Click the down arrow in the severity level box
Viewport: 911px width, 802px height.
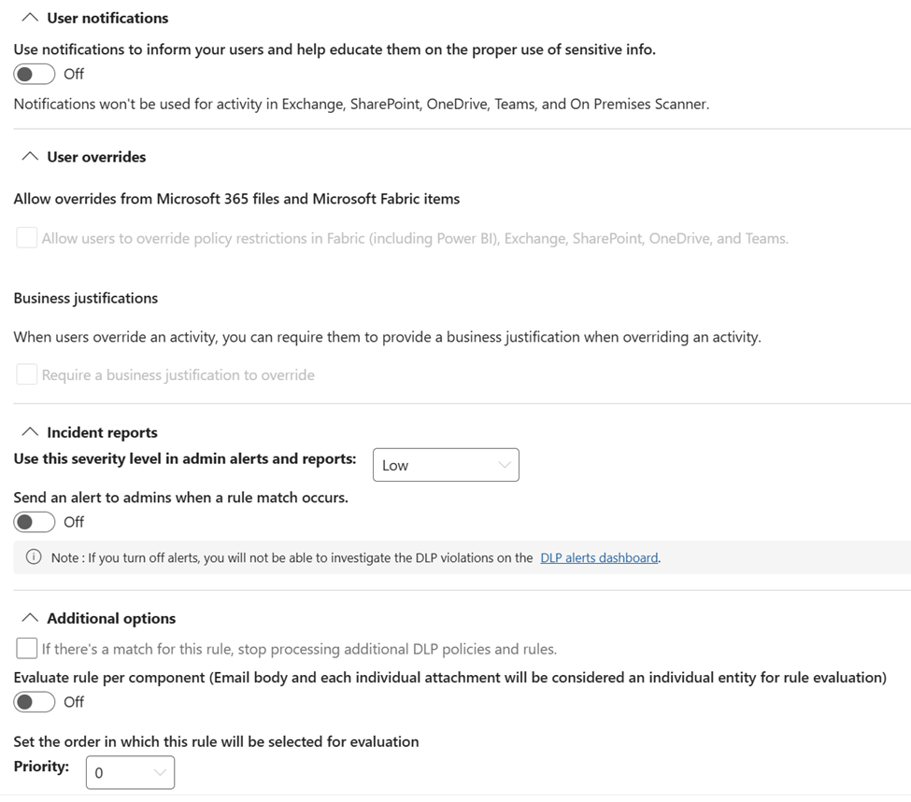505,465
